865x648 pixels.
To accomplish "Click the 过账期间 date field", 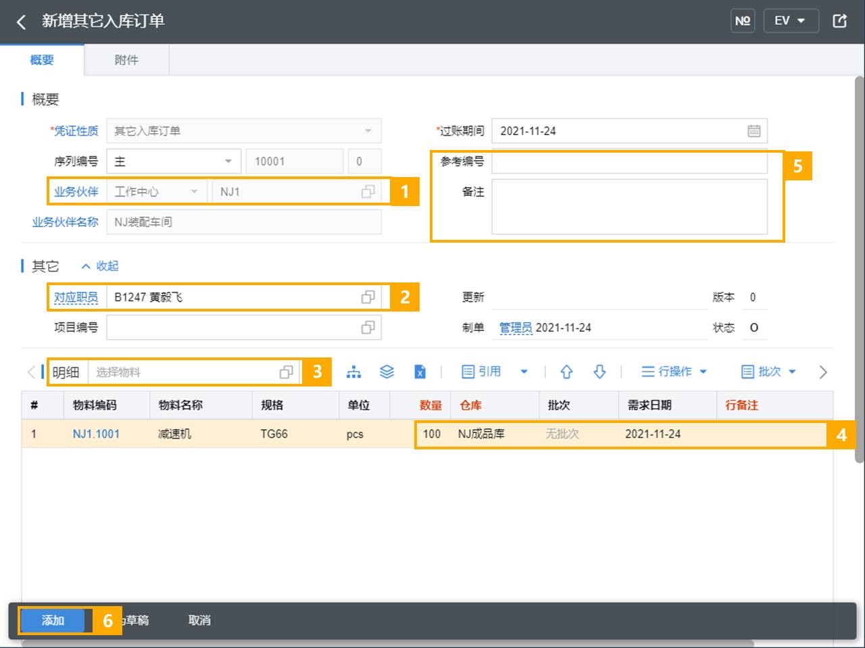I will pos(629,131).
